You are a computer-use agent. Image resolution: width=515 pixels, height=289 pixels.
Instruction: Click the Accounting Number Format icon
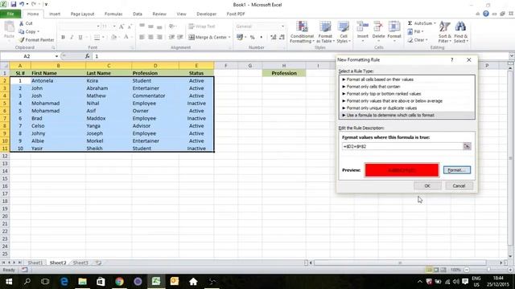[240, 38]
